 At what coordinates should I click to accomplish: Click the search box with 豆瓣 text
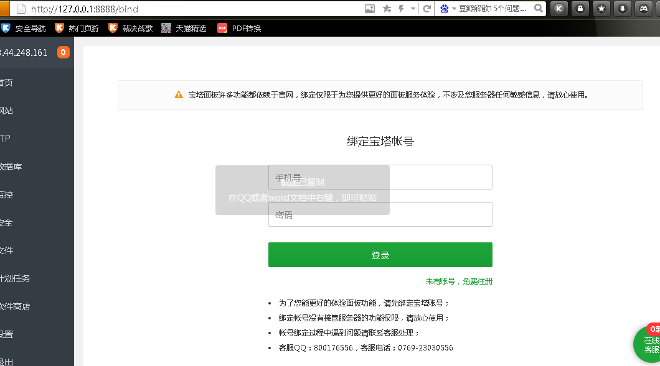coord(493,9)
